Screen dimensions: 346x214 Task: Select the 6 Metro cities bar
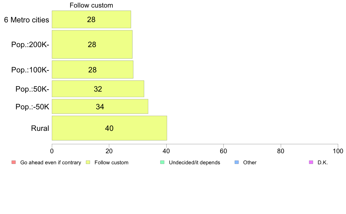click(91, 19)
